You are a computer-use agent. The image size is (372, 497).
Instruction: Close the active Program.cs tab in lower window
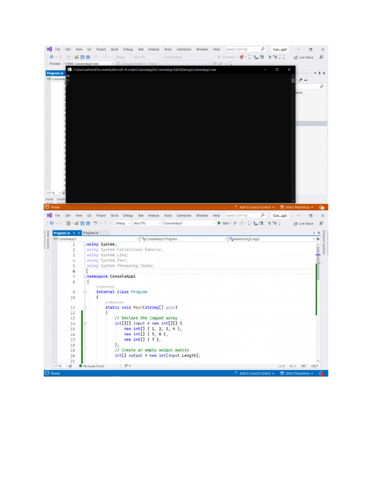(x=79, y=233)
